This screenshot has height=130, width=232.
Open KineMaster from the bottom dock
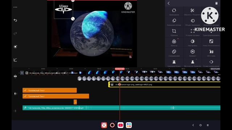click(x=104, y=125)
